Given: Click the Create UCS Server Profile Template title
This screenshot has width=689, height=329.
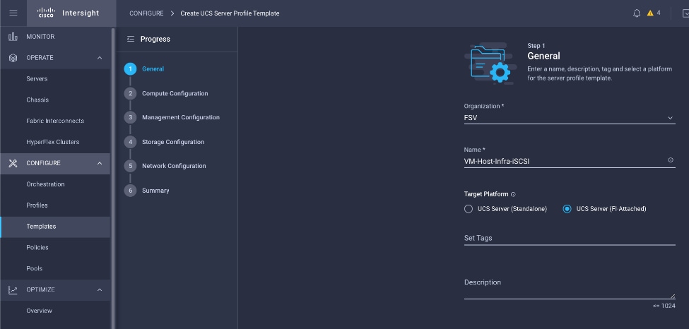Looking at the screenshot, I should point(230,13).
